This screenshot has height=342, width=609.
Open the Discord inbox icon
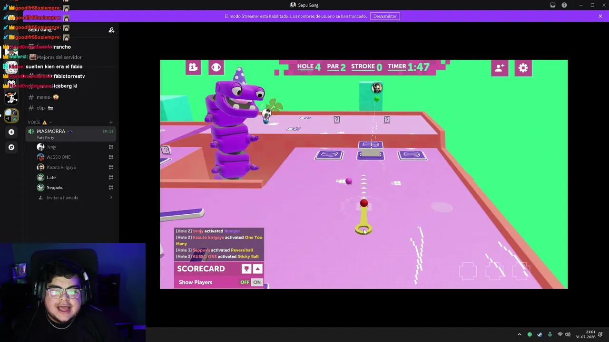(x=553, y=5)
